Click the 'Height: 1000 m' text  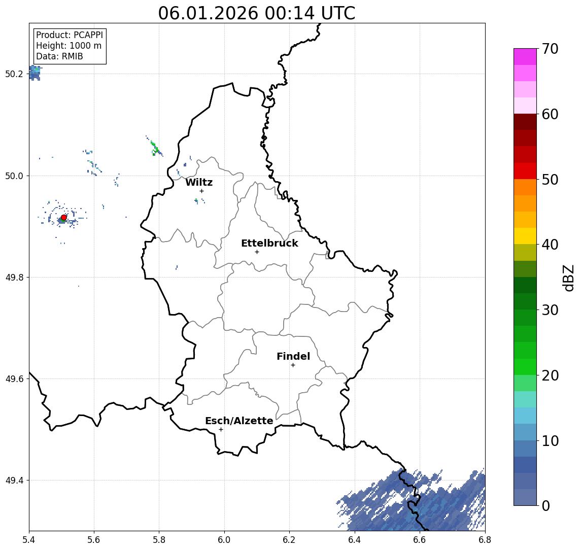(x=69, y=46)
